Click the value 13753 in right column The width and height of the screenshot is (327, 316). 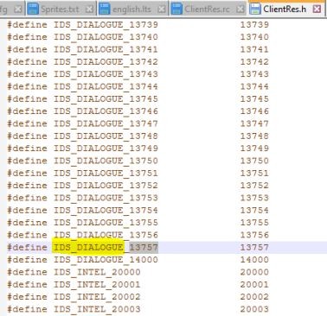point(254,198)
